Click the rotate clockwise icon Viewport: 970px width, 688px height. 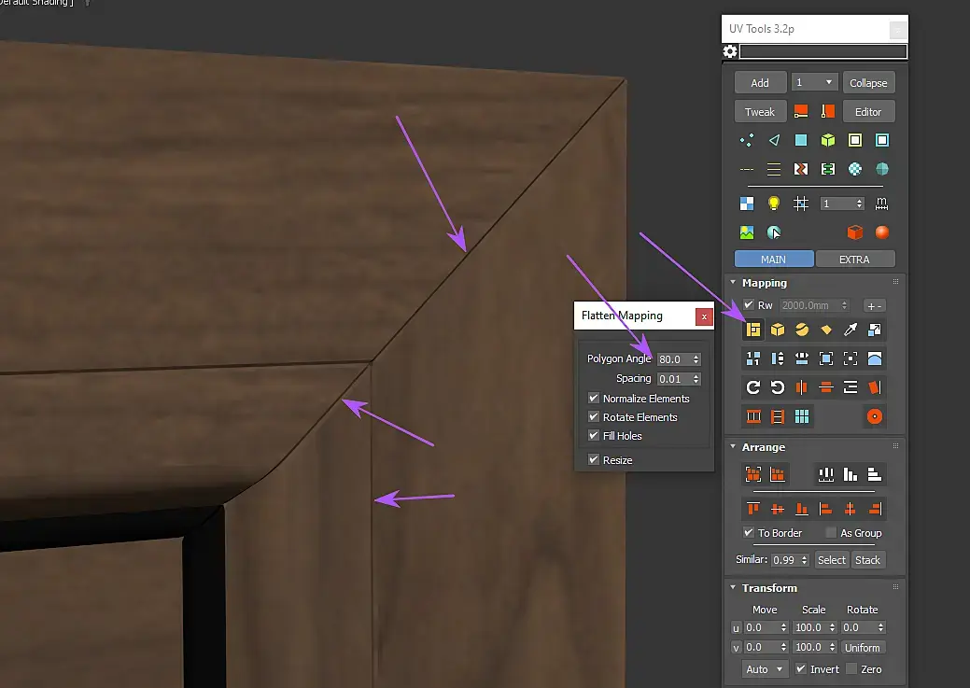[752, 387]
